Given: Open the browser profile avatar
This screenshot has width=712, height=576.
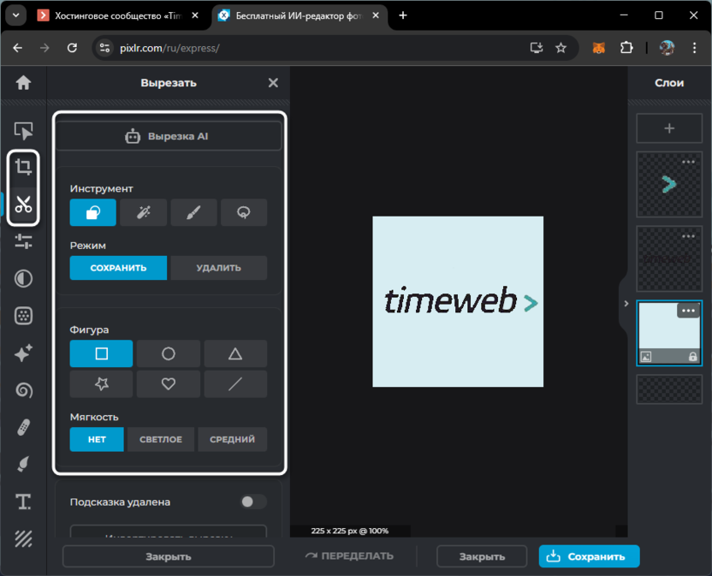Looking at the screenshot, I should click(x=667, y=48).
